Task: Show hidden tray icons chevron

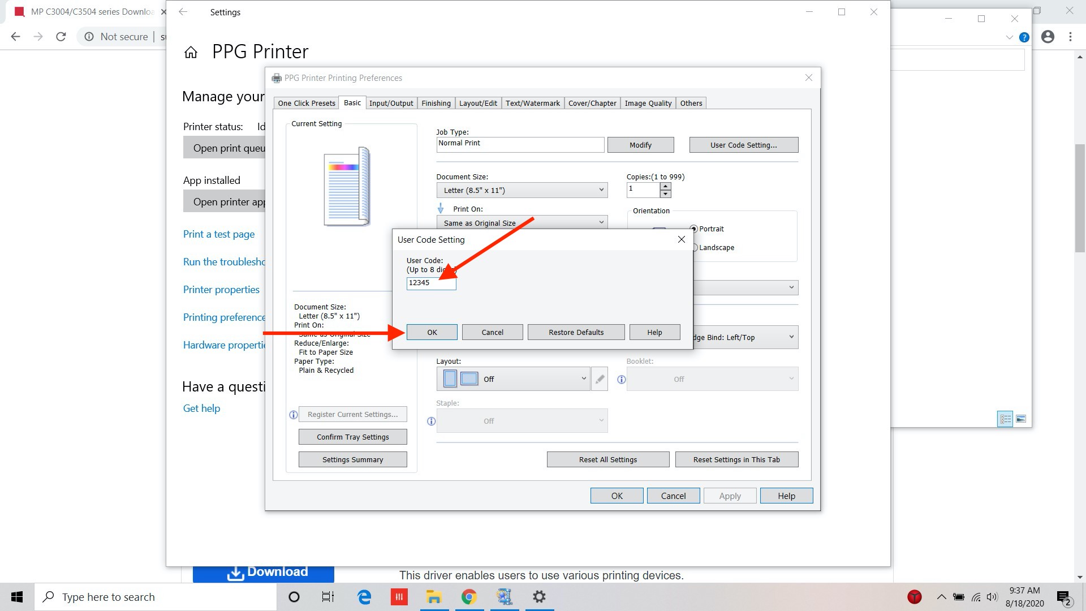Action: coord(941,597)
